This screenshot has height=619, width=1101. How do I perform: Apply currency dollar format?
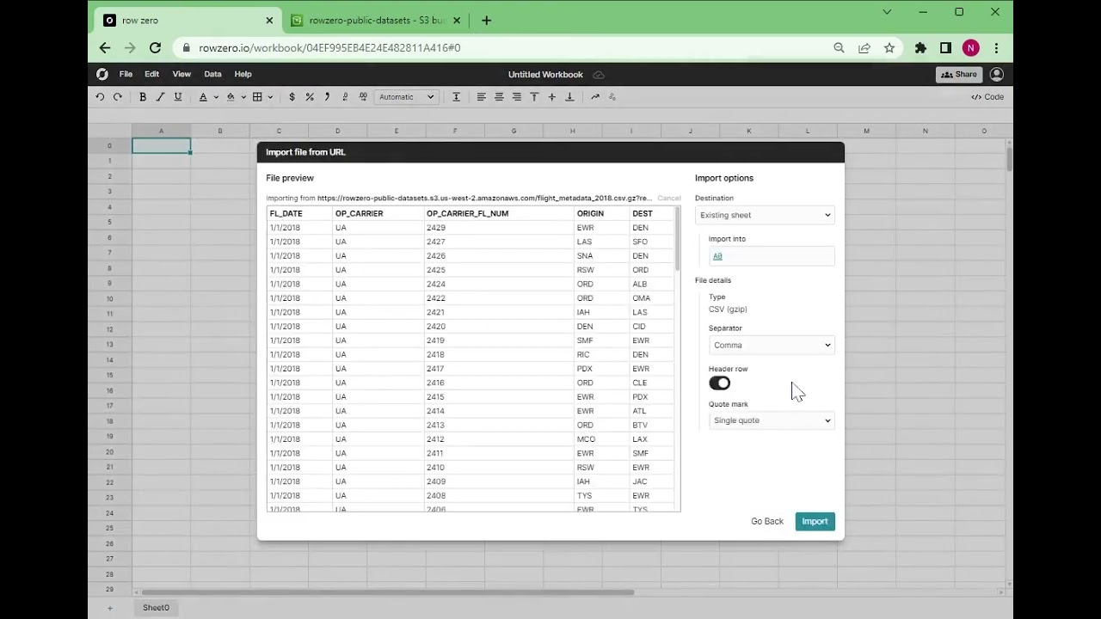pos(292,97)
